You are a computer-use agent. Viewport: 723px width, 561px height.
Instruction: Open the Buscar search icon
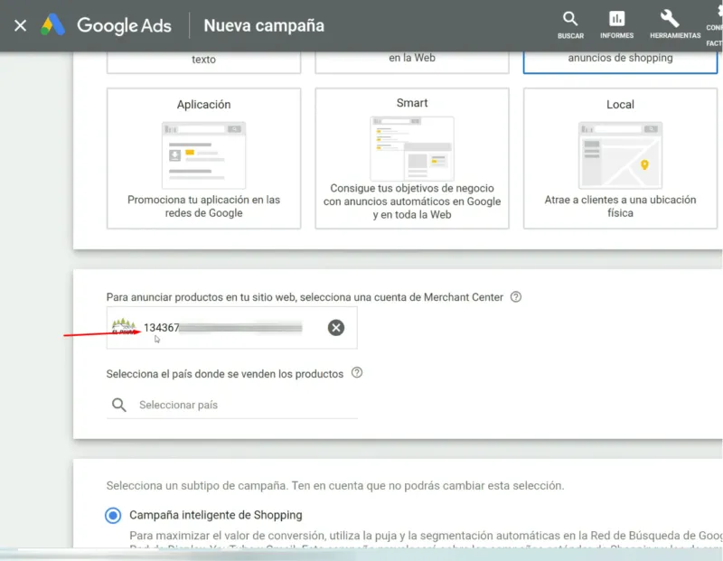click(570, 25)
